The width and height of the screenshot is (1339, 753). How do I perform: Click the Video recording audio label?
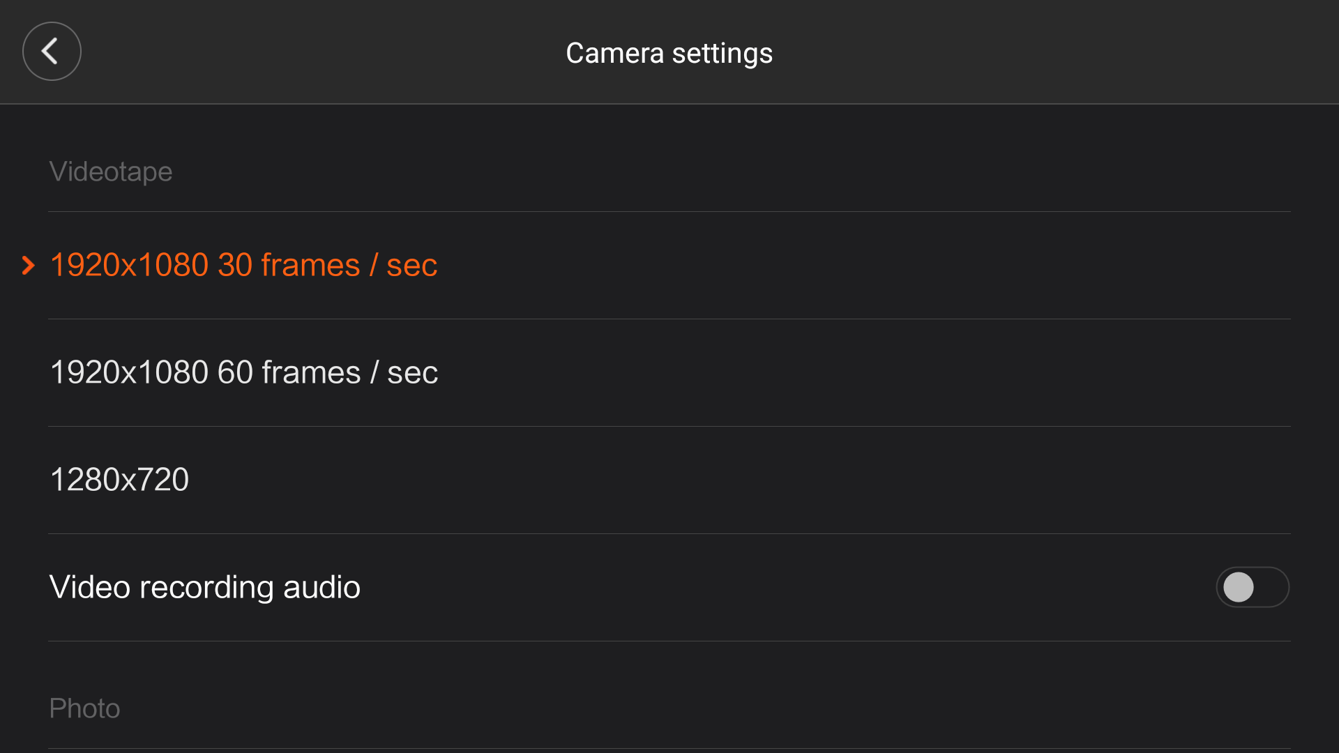coord(205,587)
